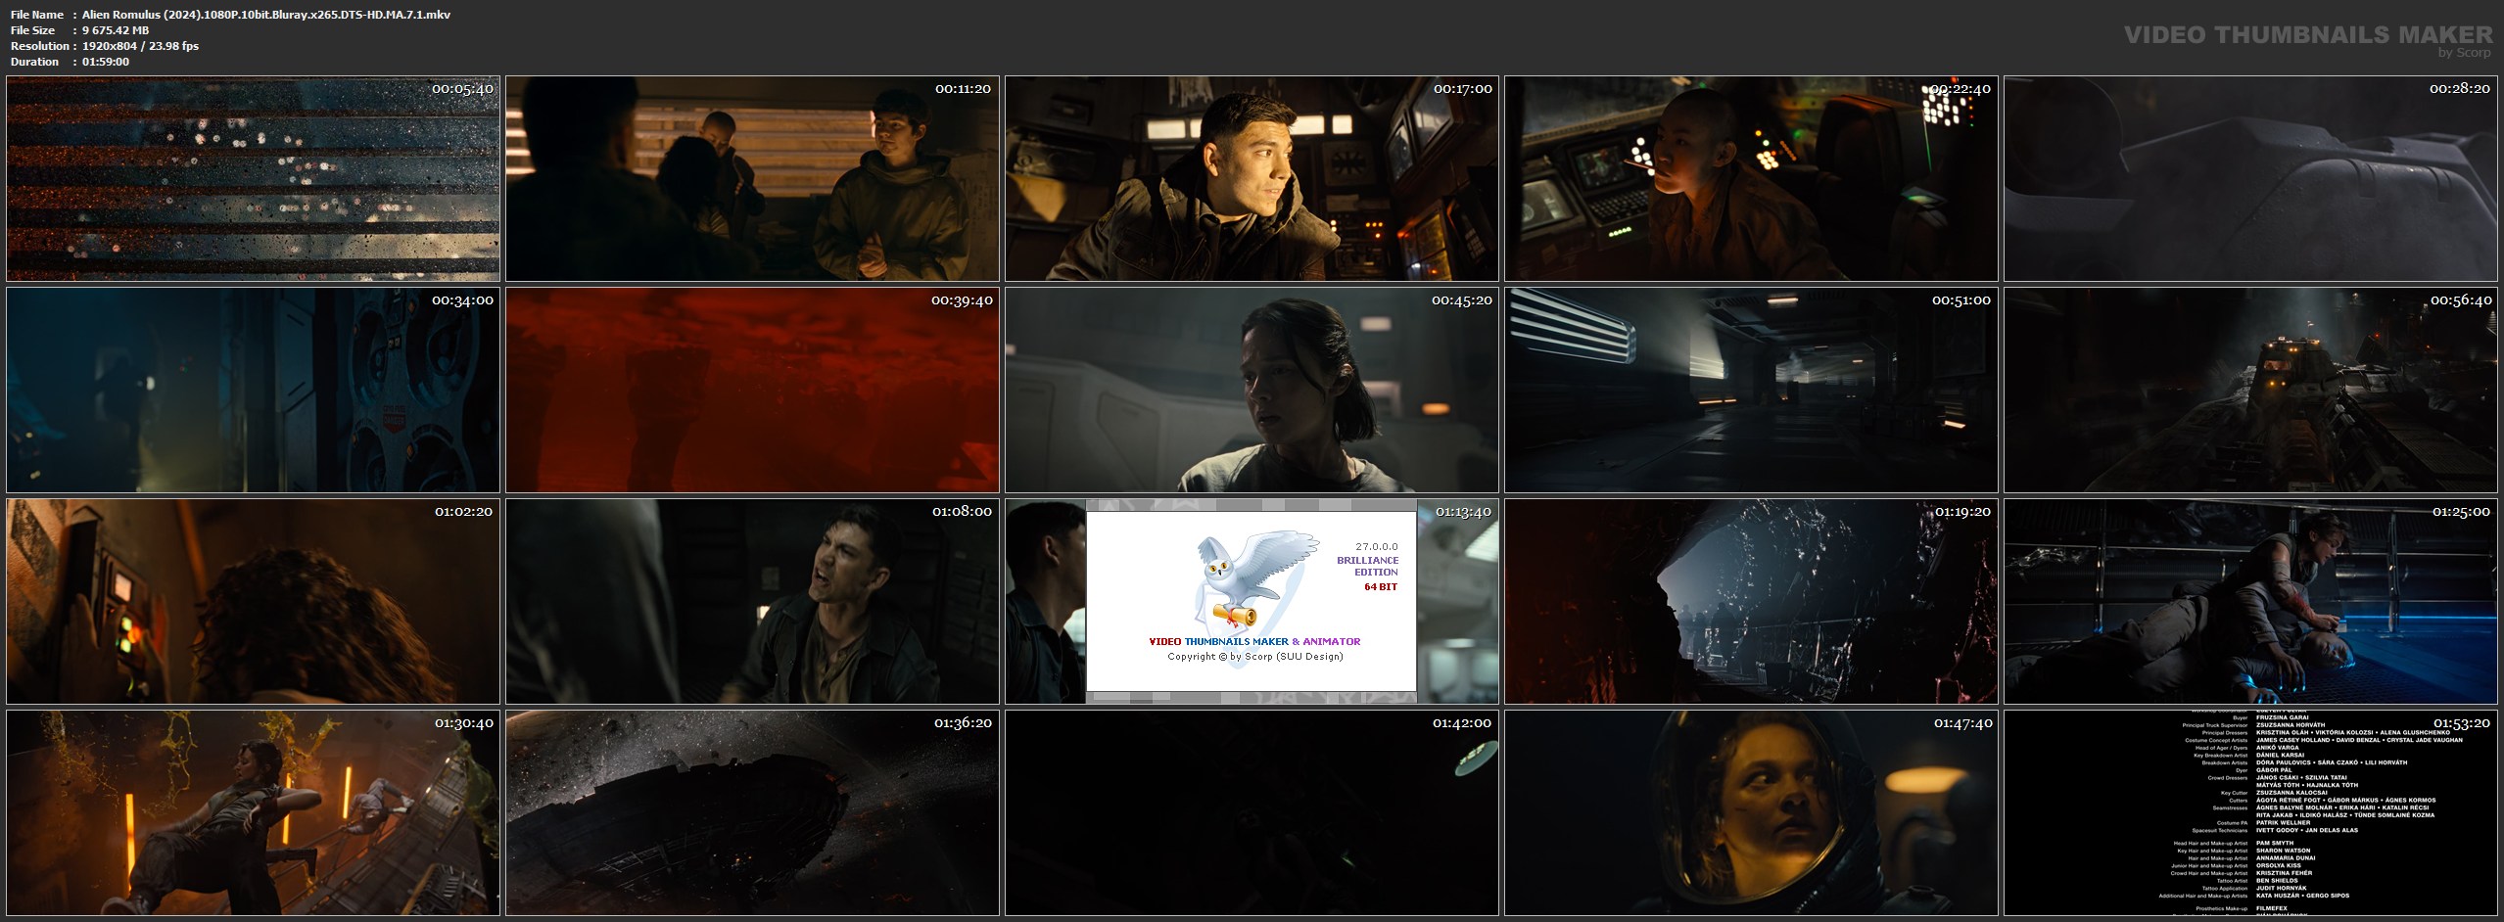The width and height of the screenshot is (2504, 922).
Task: Select the 01:19:20 cave thumbnail
Action: point(1751,601)
